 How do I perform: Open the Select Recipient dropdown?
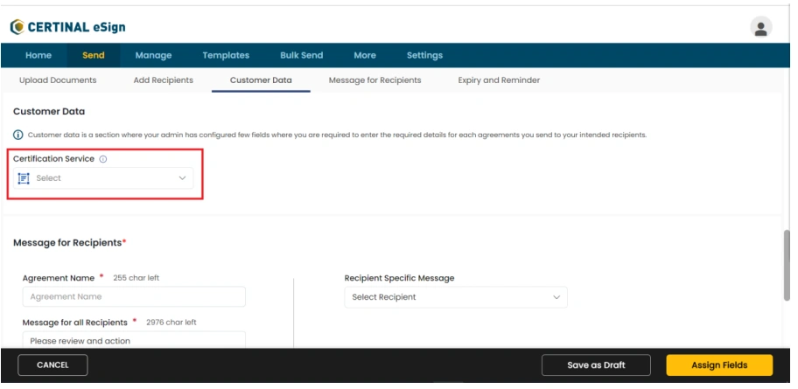[x=456, y=297]
